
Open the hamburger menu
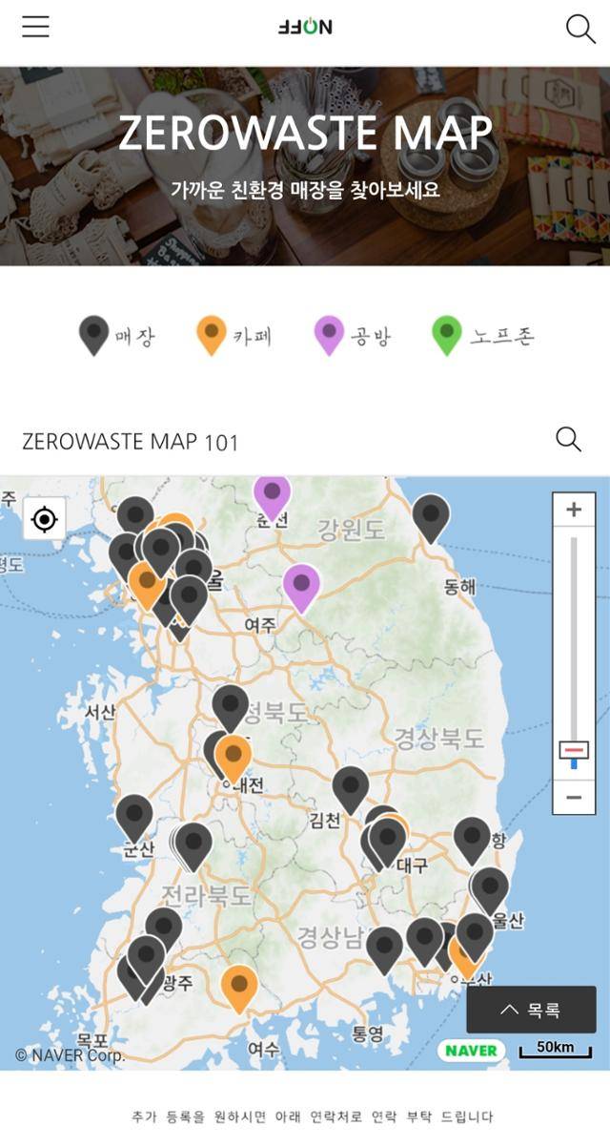tap(35, 27)
